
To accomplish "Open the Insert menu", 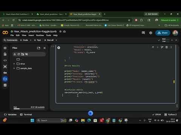I will (x=31, y=35).
